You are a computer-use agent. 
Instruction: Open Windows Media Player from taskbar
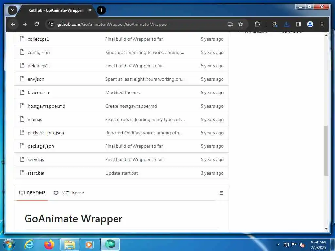[x=89, y=244]
